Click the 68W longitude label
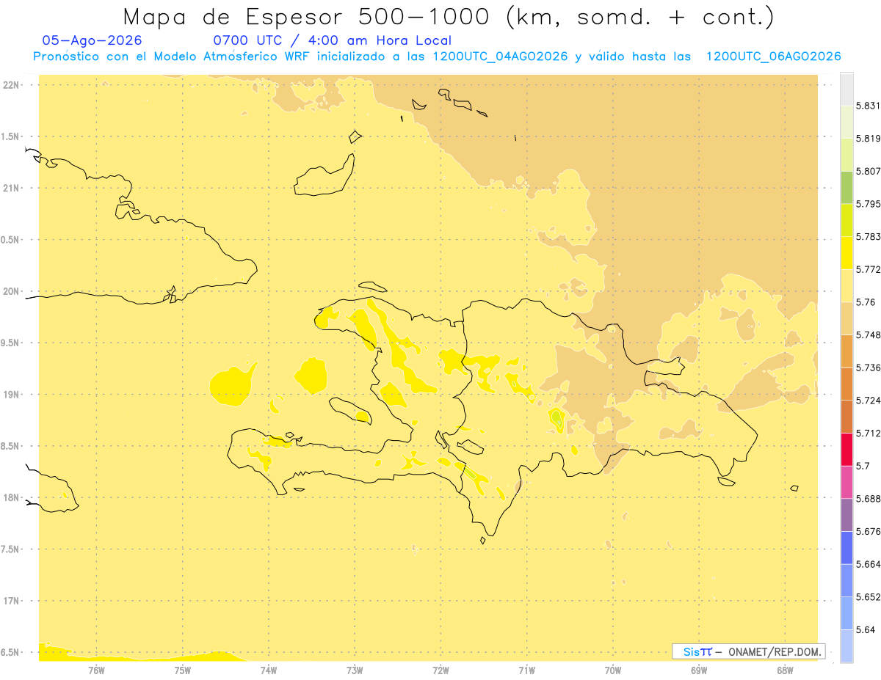 point(785,670)
